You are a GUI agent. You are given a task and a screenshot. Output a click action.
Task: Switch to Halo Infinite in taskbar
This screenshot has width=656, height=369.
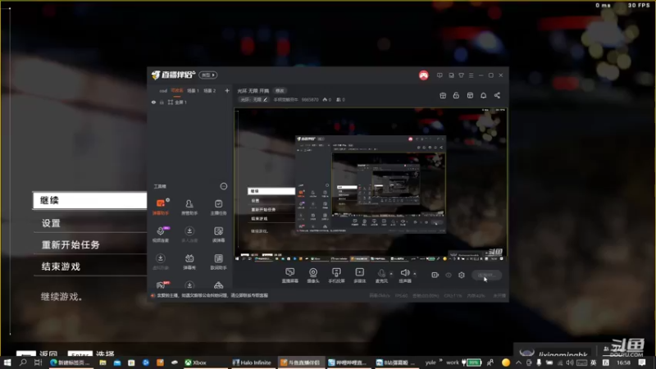point(253,362)
